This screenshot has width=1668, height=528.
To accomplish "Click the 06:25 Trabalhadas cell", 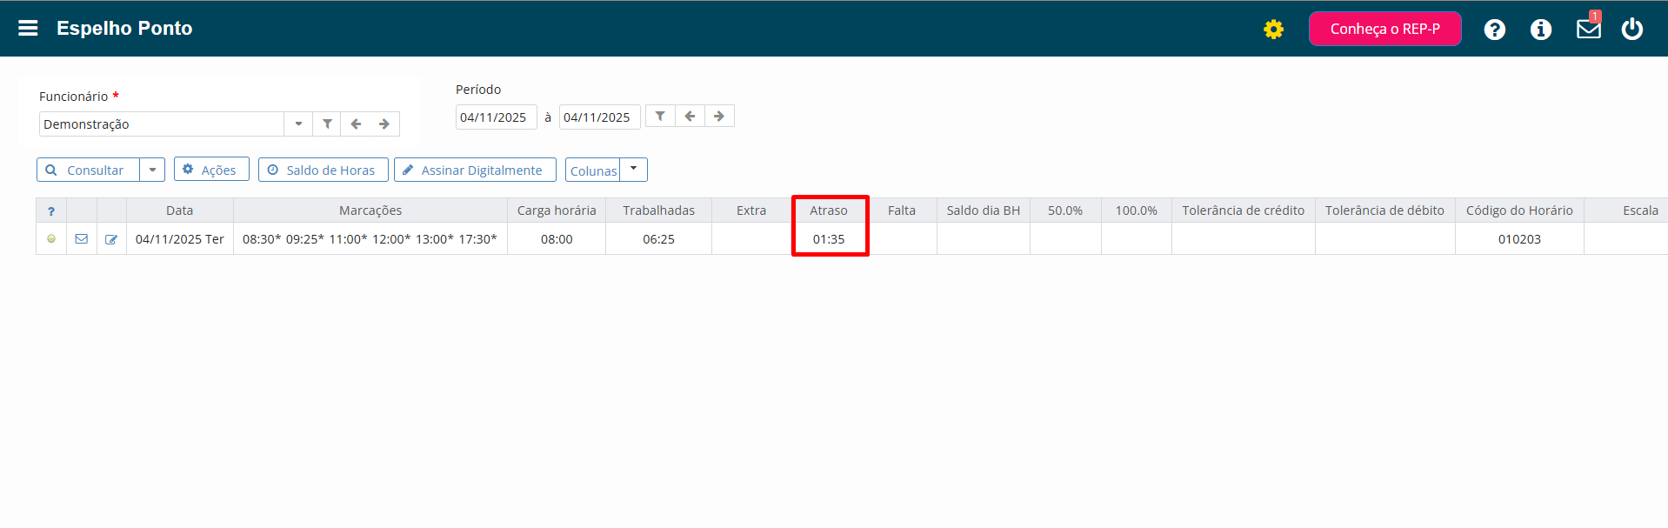I will (658, 239).
